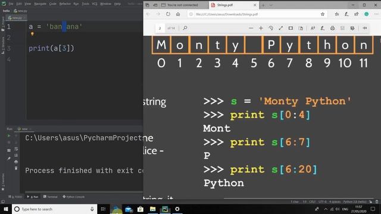Click the trash clear-all icon in Run panel
Screen dimensions: 381x214
coord(16,168)
